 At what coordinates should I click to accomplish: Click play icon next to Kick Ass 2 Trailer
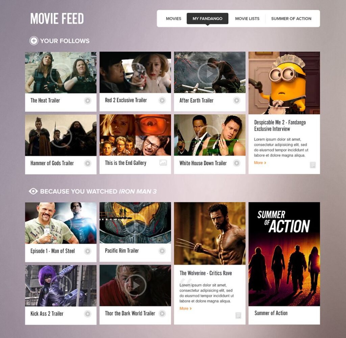point(88,314)
